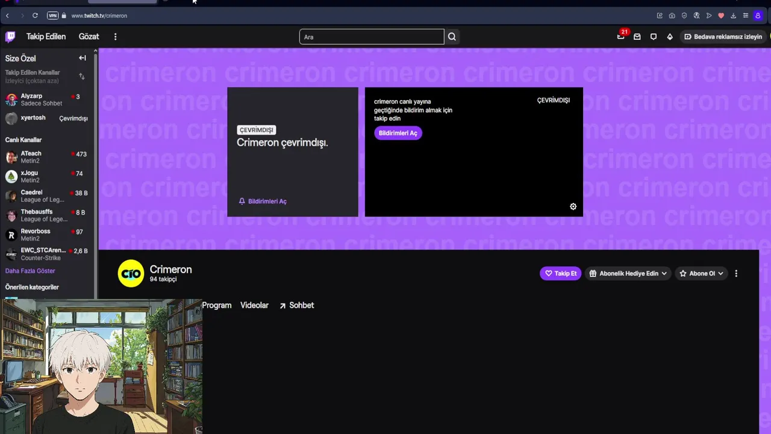771x434 pixels.
Task: Open xJoqu channel in sidebar
Action: [x=47, y=177]
